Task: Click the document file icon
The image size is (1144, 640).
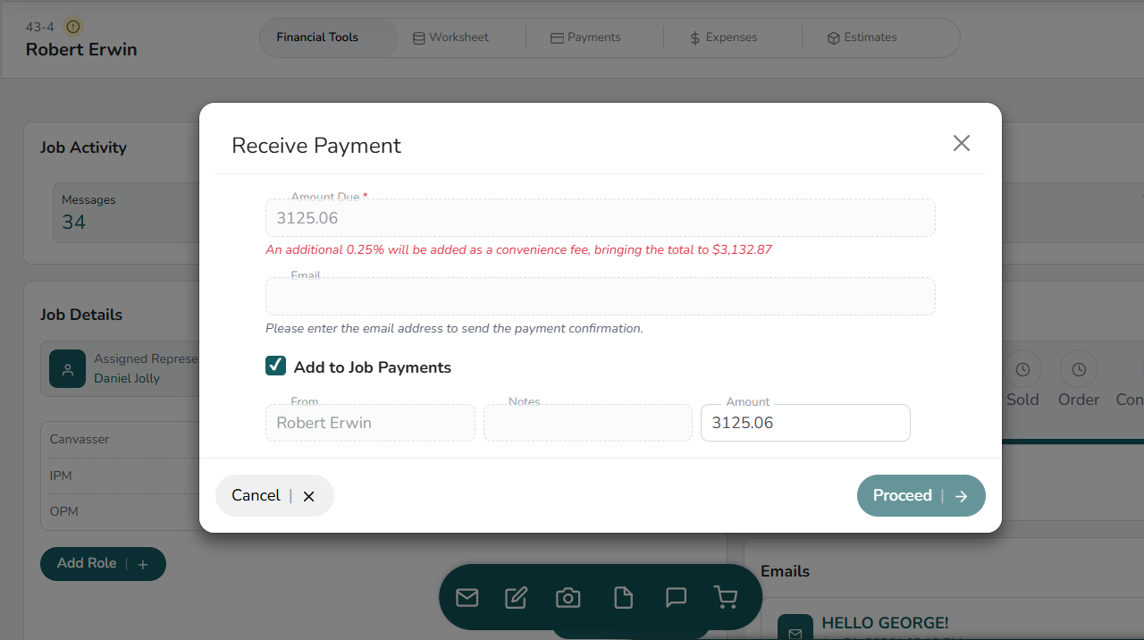Action: pyautogui.click(x=623, y=597)
